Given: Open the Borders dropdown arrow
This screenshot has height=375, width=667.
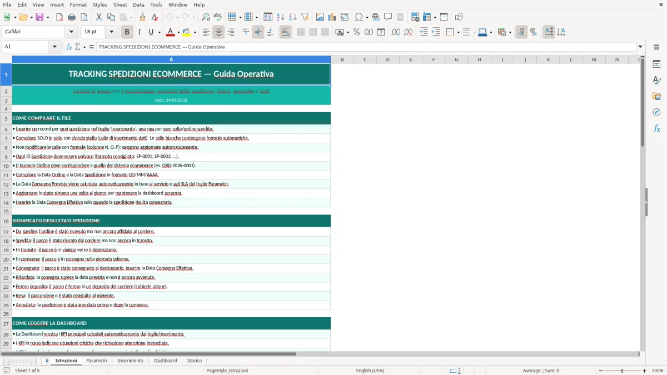Looking at the screenshot, I should (457, 32).
